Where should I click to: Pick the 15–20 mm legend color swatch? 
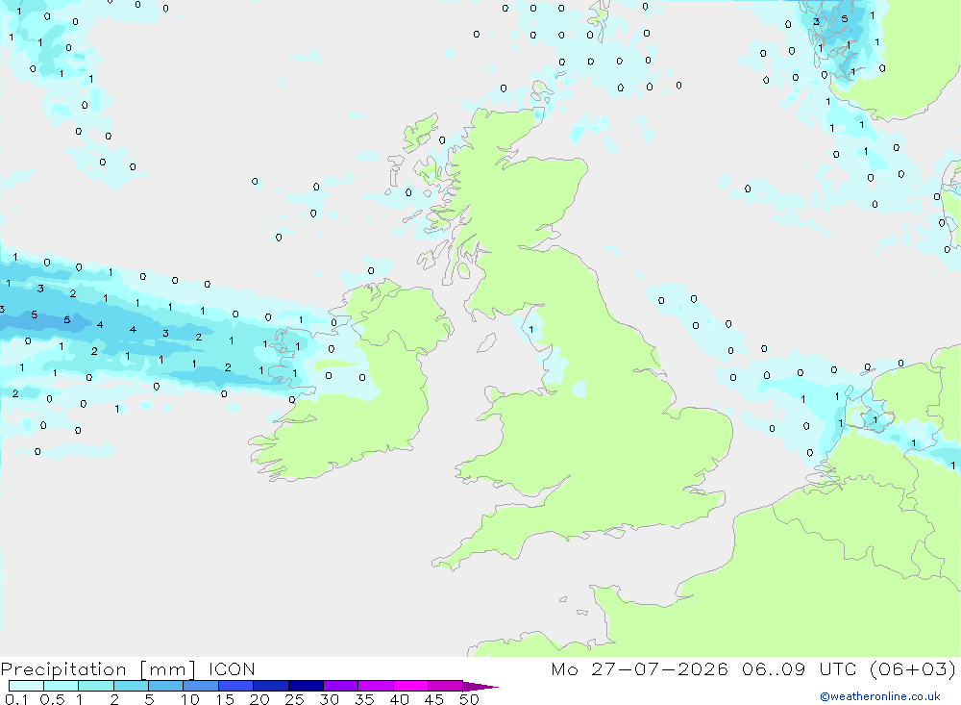tap(236, 686)
